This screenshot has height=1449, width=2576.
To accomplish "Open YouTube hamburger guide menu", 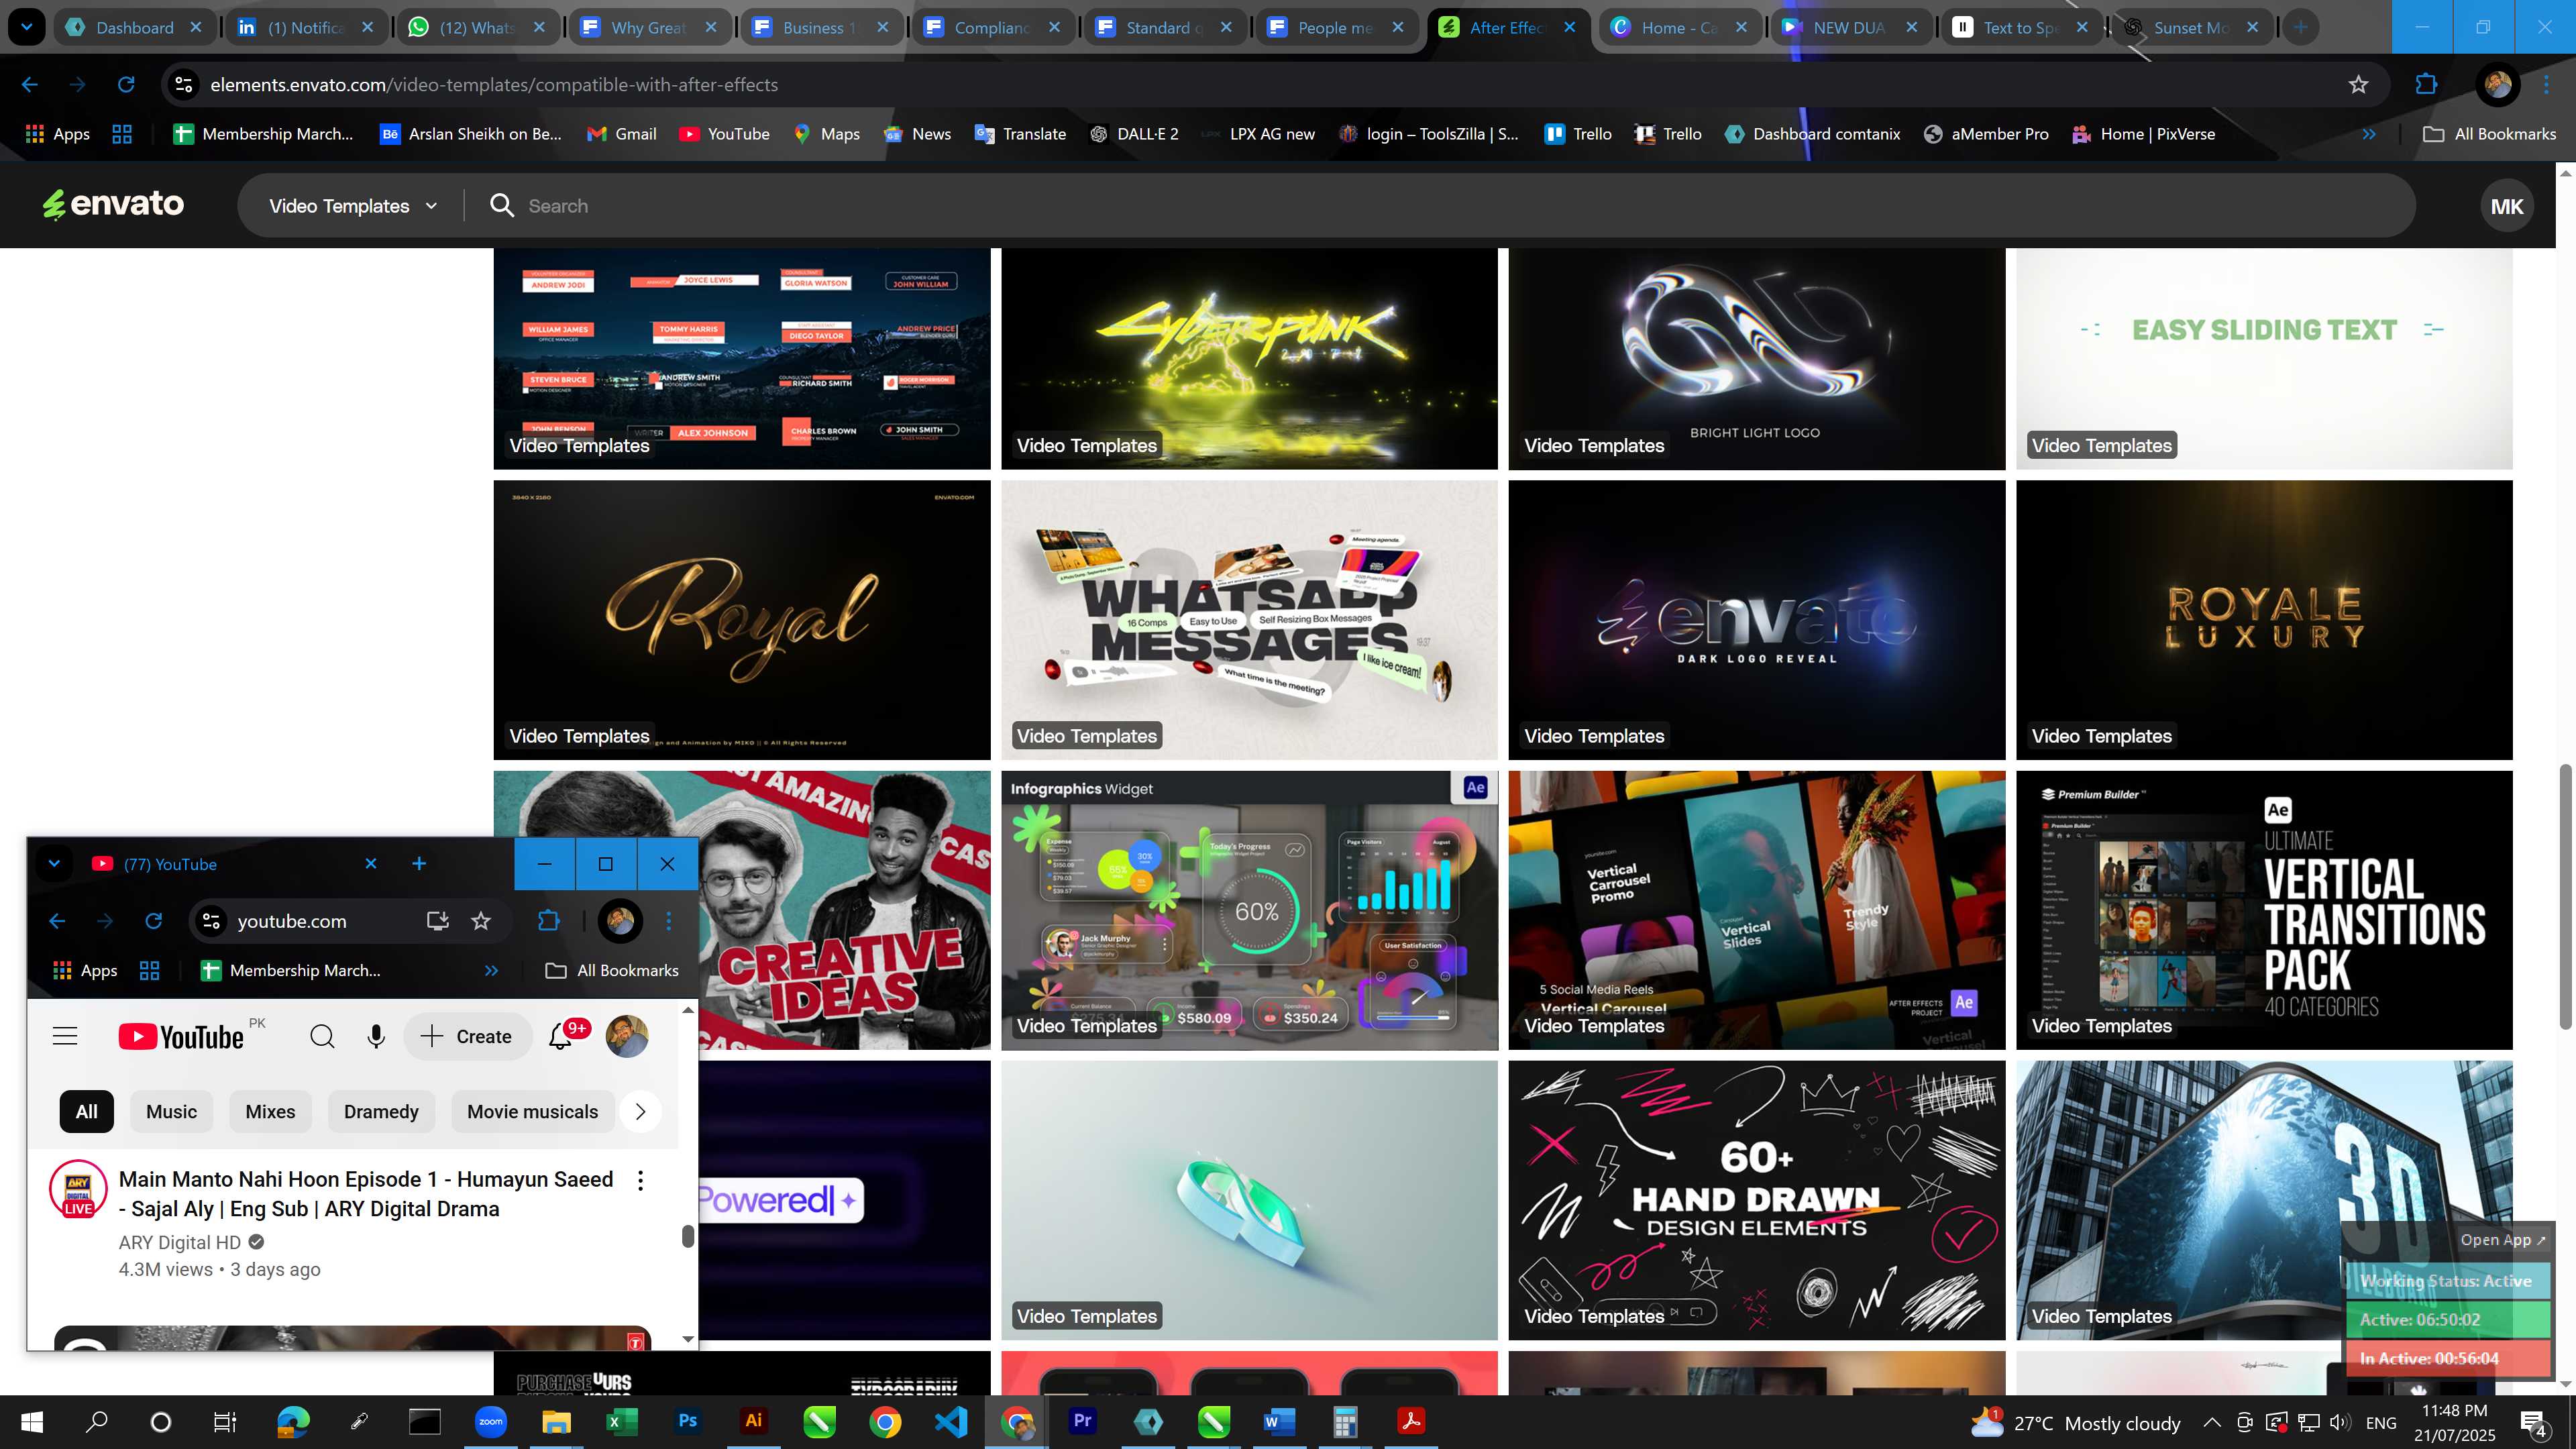I will pyautogui.click(x=65, y=1036).
